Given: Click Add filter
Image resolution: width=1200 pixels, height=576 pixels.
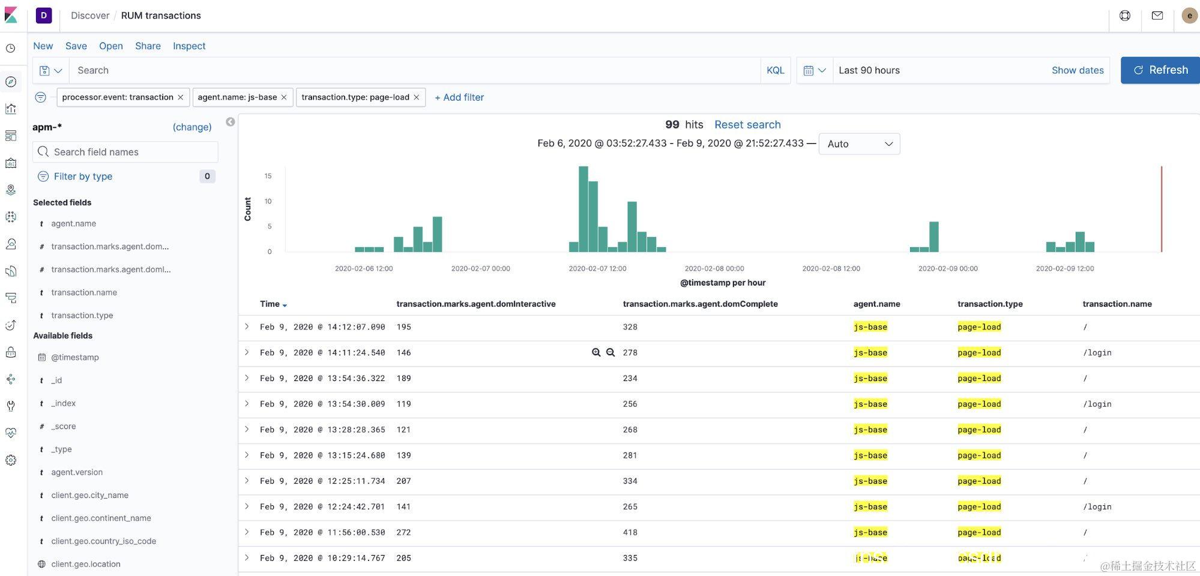Looking at the screenshot, I should coord(459,97).
